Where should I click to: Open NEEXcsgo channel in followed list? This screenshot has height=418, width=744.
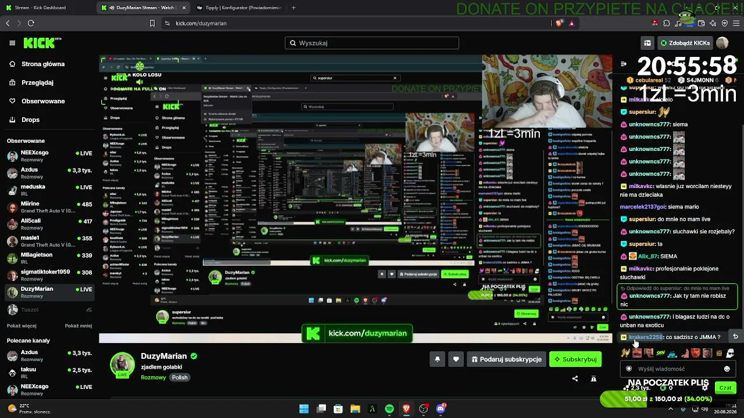(x=49, y=156)
